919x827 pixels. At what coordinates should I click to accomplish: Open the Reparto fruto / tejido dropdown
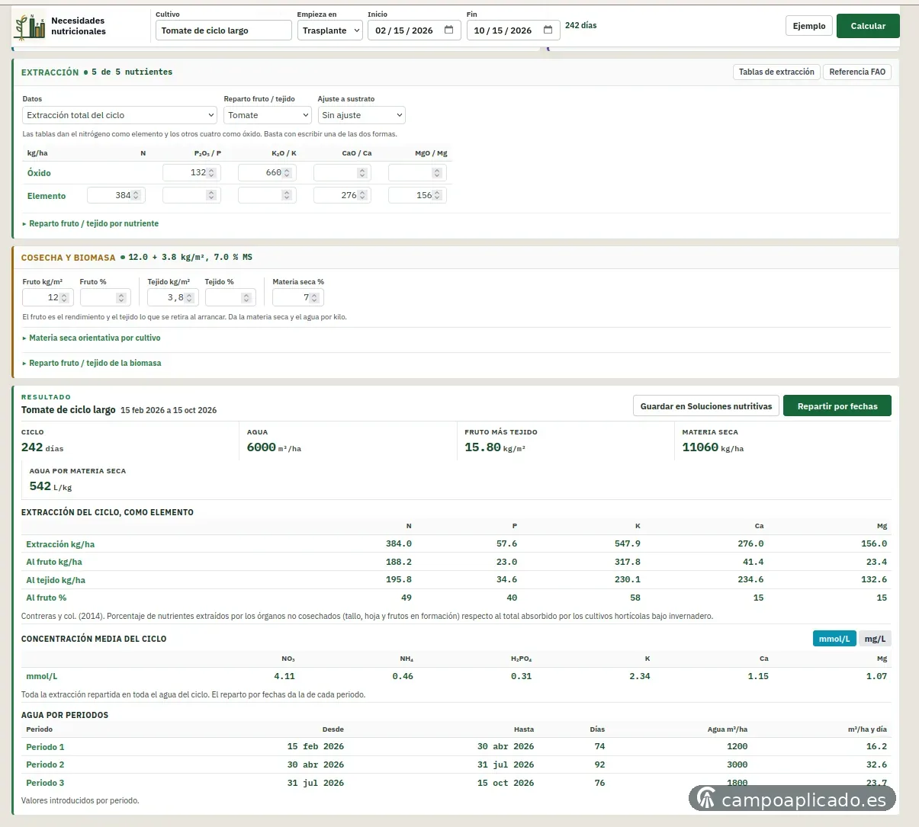268,115
